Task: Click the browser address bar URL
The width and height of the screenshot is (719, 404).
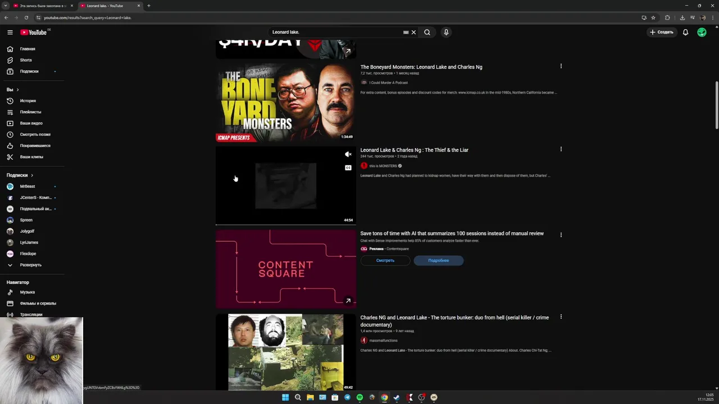Action: [x=88, y=17]
